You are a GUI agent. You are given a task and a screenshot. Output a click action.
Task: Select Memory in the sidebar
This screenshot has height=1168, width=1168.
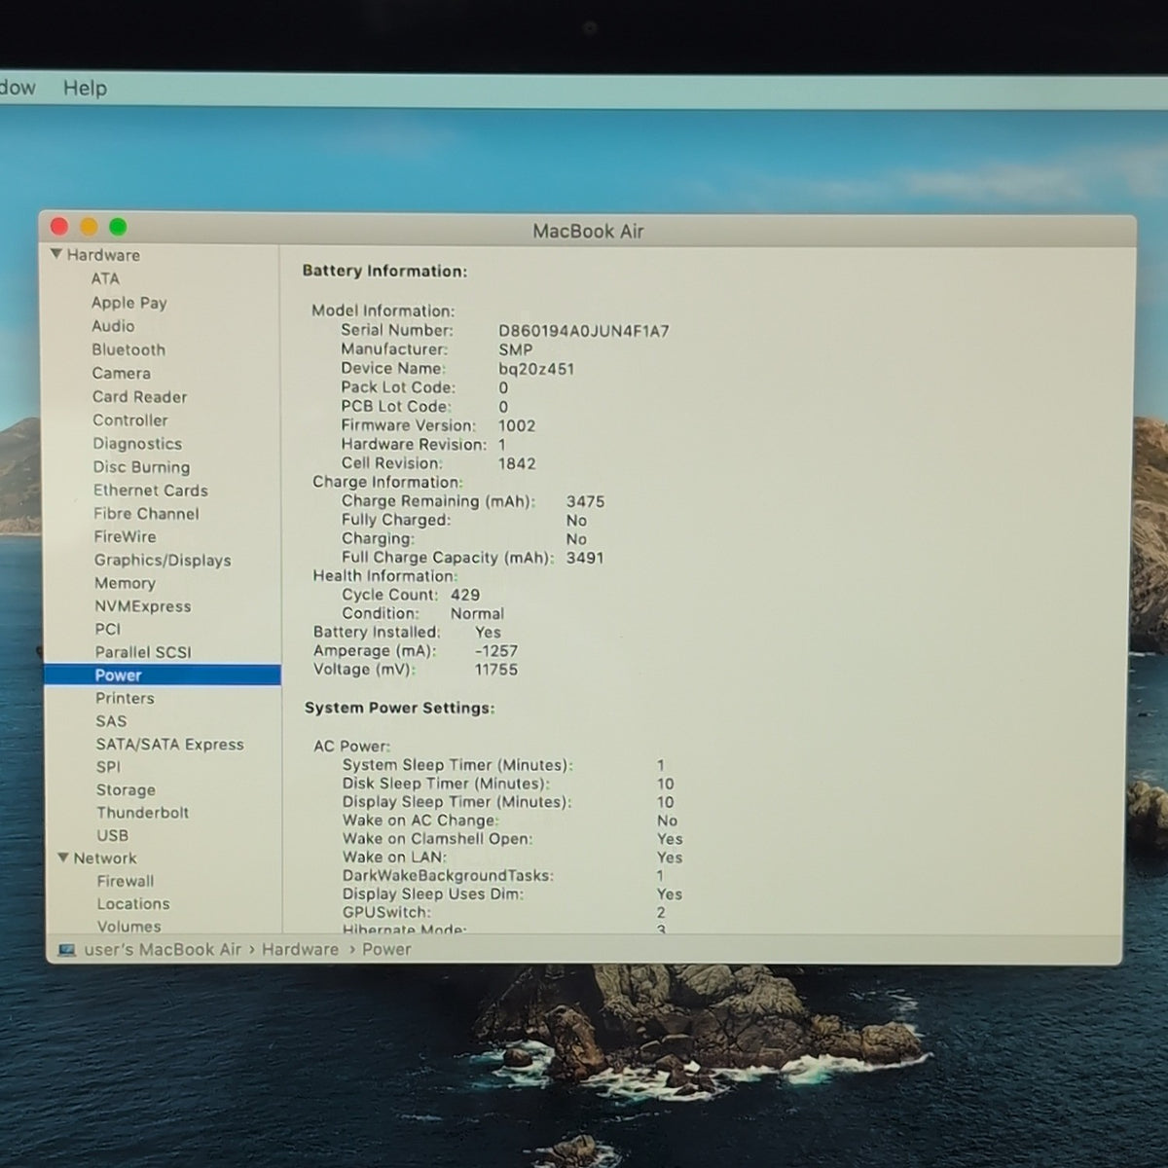125,583
